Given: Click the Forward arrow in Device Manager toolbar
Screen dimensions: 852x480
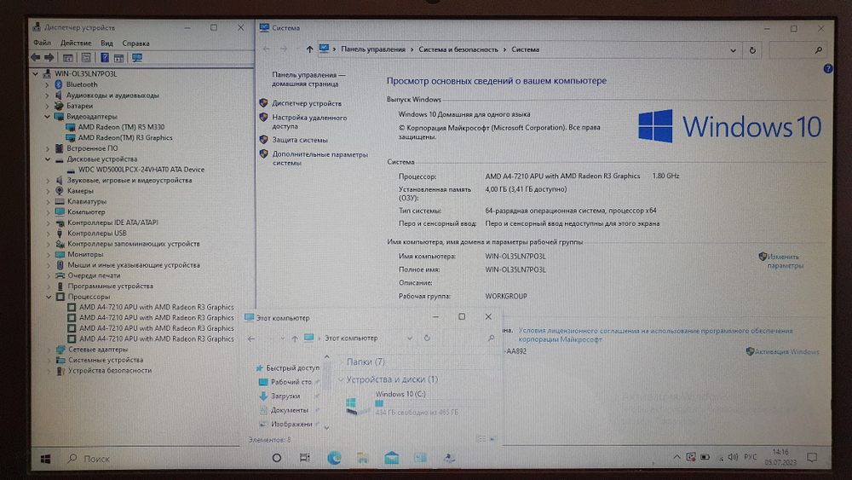Looking at the screenshot, I should point(49,58).
